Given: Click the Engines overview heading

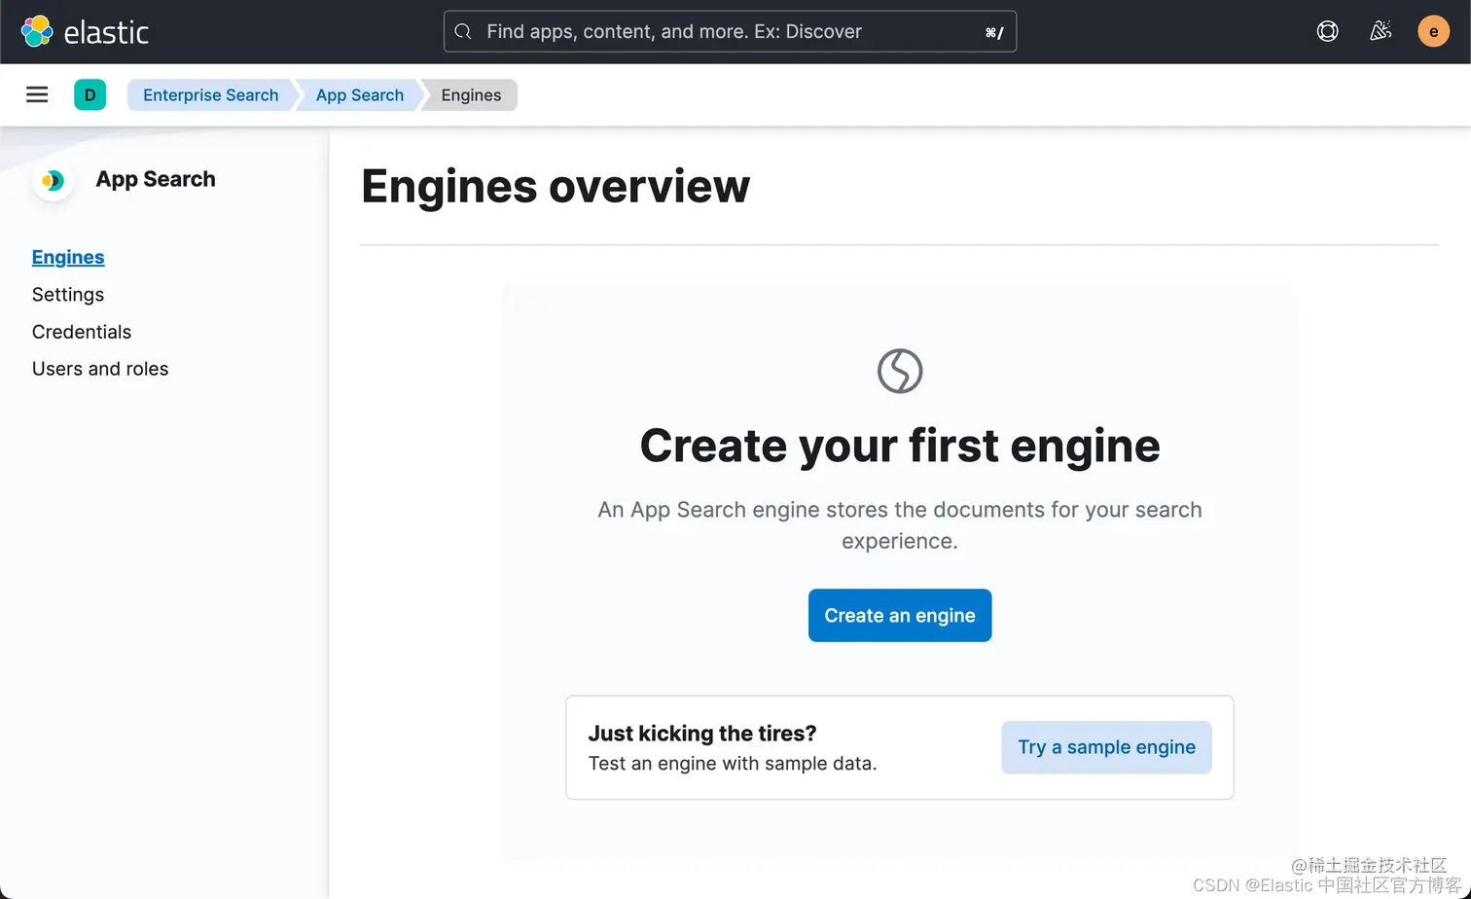Looking at the screenshot, I should pos(556,186).
